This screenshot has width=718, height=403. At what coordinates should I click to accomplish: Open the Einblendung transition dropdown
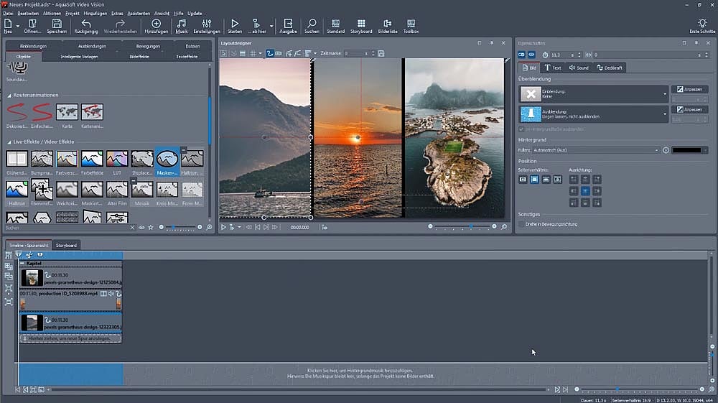pyautogui.click(x=665, y=94)
